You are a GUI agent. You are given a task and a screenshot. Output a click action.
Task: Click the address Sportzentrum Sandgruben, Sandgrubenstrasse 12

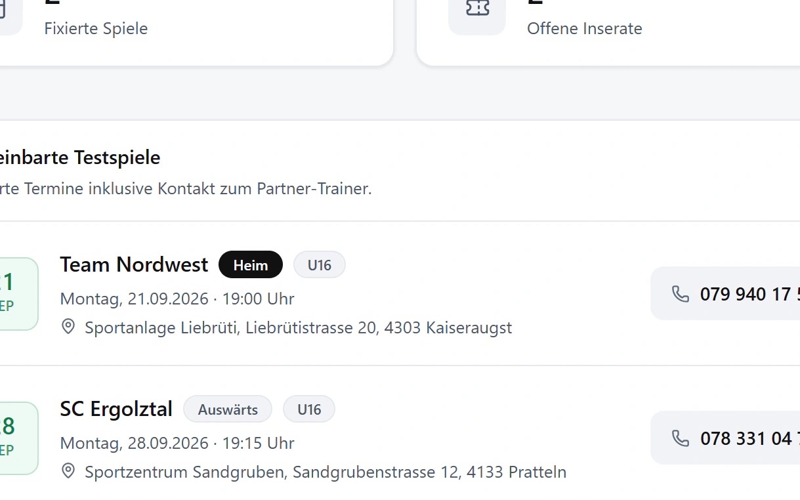(x=326, y=472)
